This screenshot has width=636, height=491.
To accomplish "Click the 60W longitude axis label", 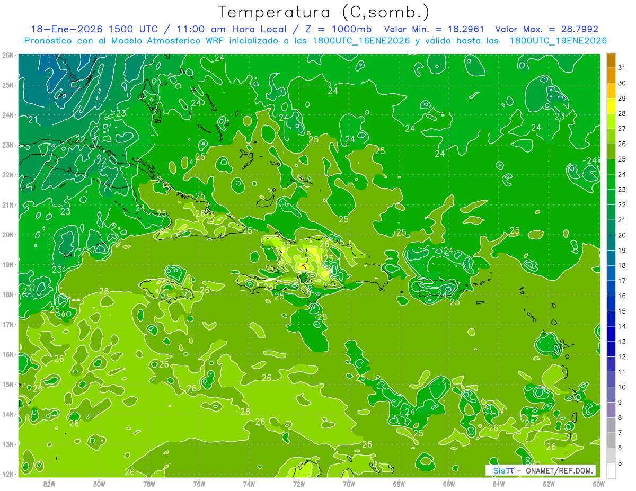I will [598, 484].
